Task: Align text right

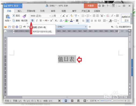Action: pyautogui.click(x=92, y=21)
